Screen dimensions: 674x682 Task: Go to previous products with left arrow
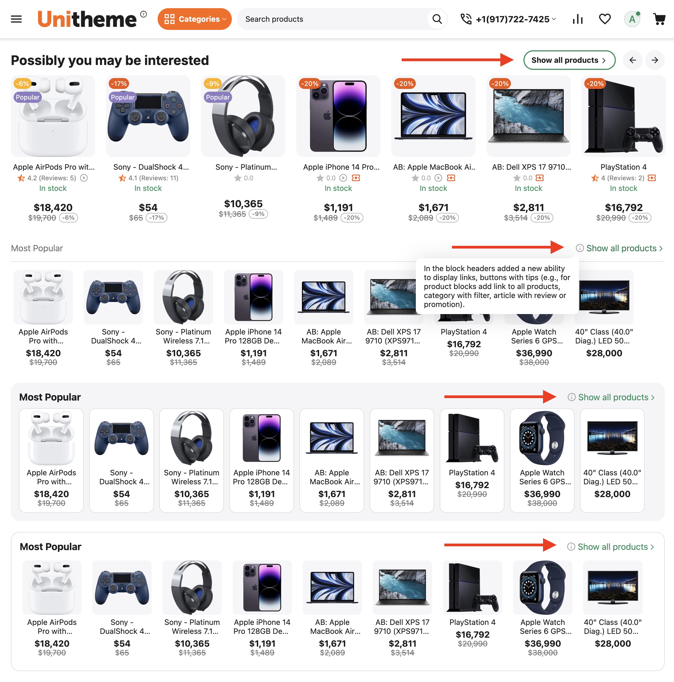pos(632,60)
